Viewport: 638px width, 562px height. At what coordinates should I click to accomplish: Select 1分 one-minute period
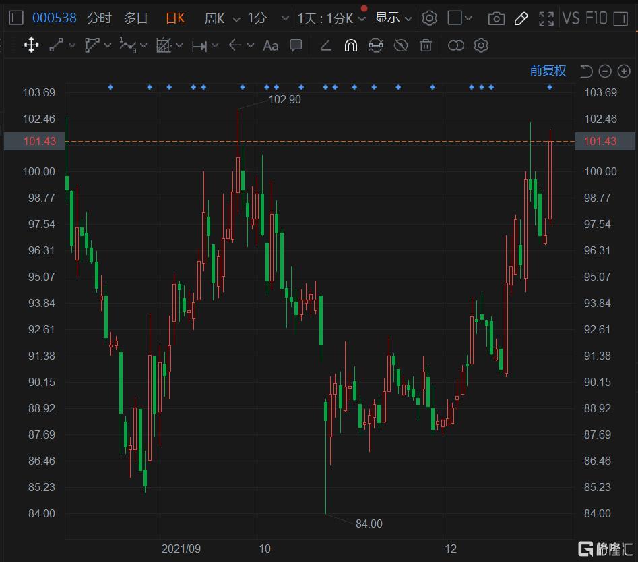257,18
